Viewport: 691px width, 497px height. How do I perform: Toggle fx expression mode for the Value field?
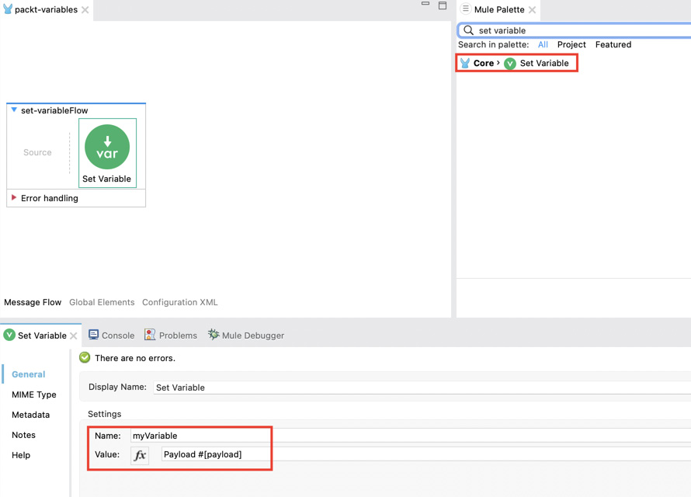tap(140, 455)
